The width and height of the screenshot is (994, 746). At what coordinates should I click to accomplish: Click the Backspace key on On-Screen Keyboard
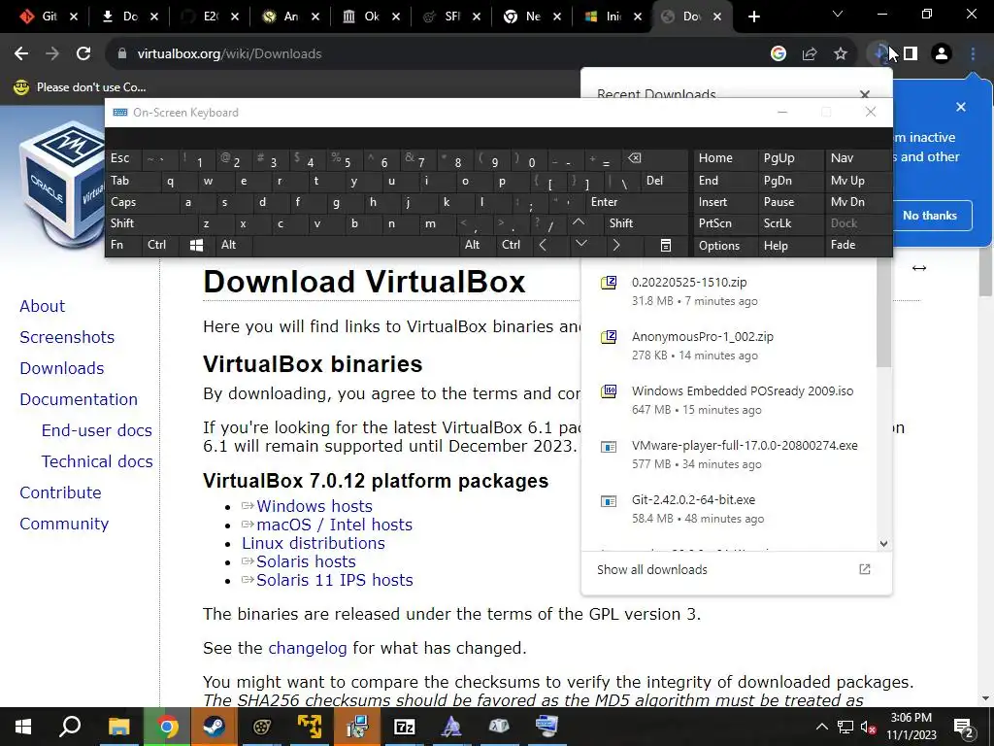pyautogui.click(x=635, y=158)
